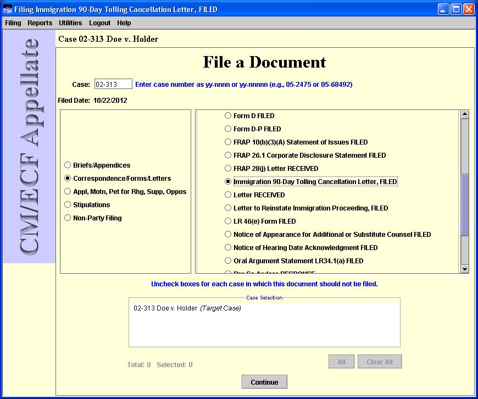478x399 pixels.
Task: Click the Continue button
Action: [x=264, y=382]
